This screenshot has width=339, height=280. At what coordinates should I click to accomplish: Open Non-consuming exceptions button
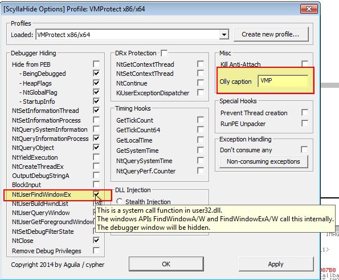[264, 161]
